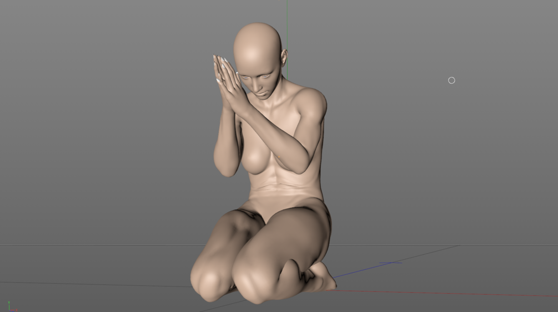The height and width of the screenshot is (312, 558).
Task: Select the small white circle object marker
Action: coord(451,80)
